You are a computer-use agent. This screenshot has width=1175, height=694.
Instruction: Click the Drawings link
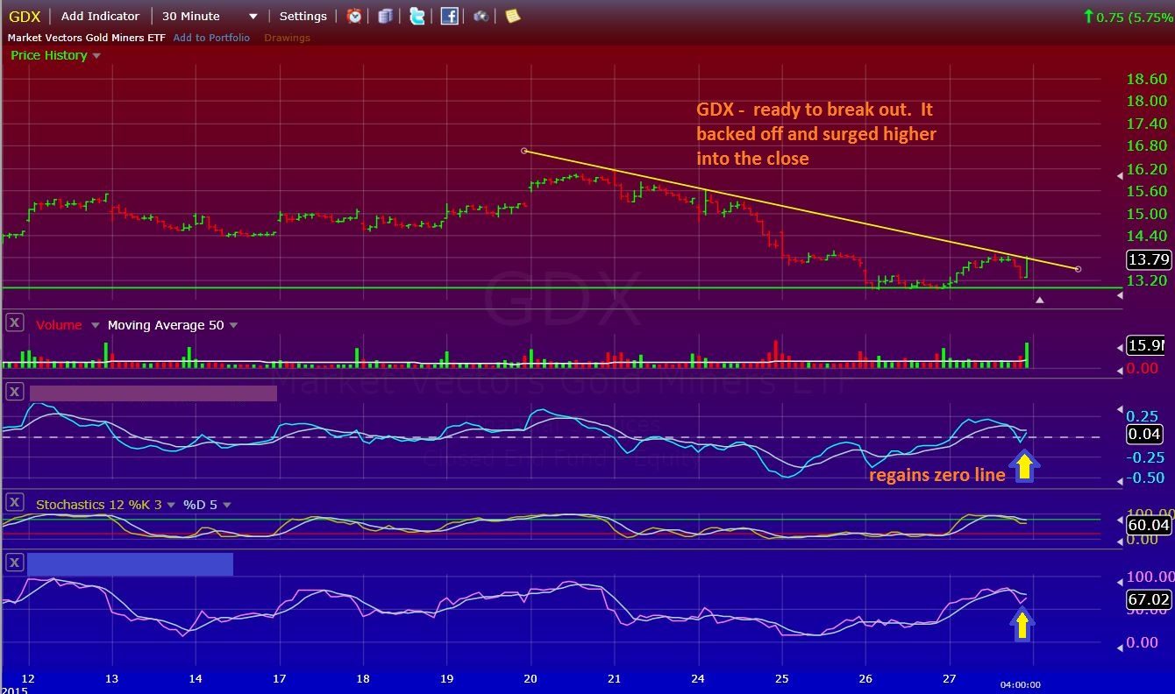287,38
